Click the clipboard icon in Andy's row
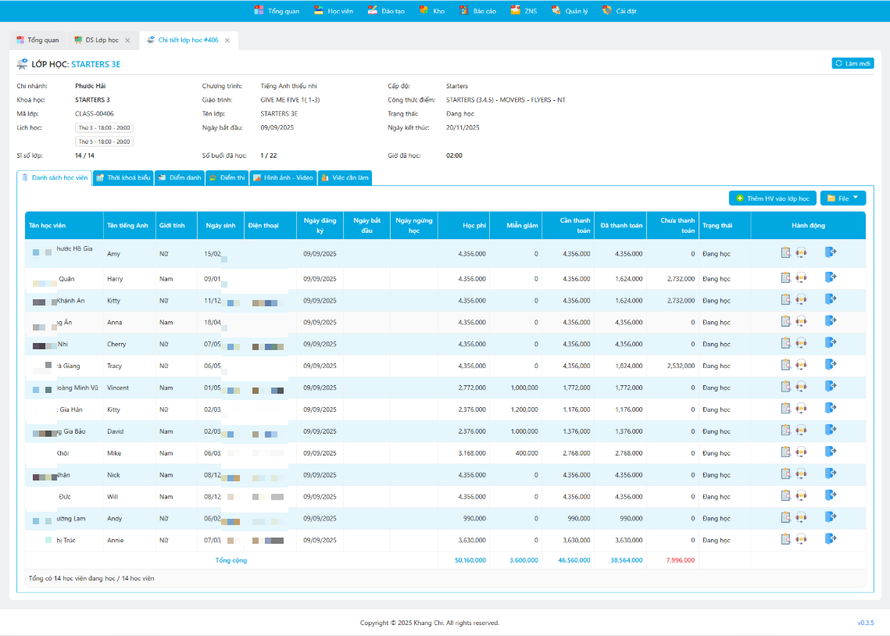 point(786,517)
